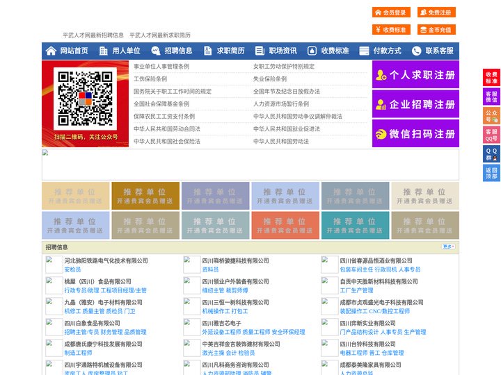Open 人力资源市场暂行条例 link
Viewport: 501px width, 375px height.
[x=281, y=104]
